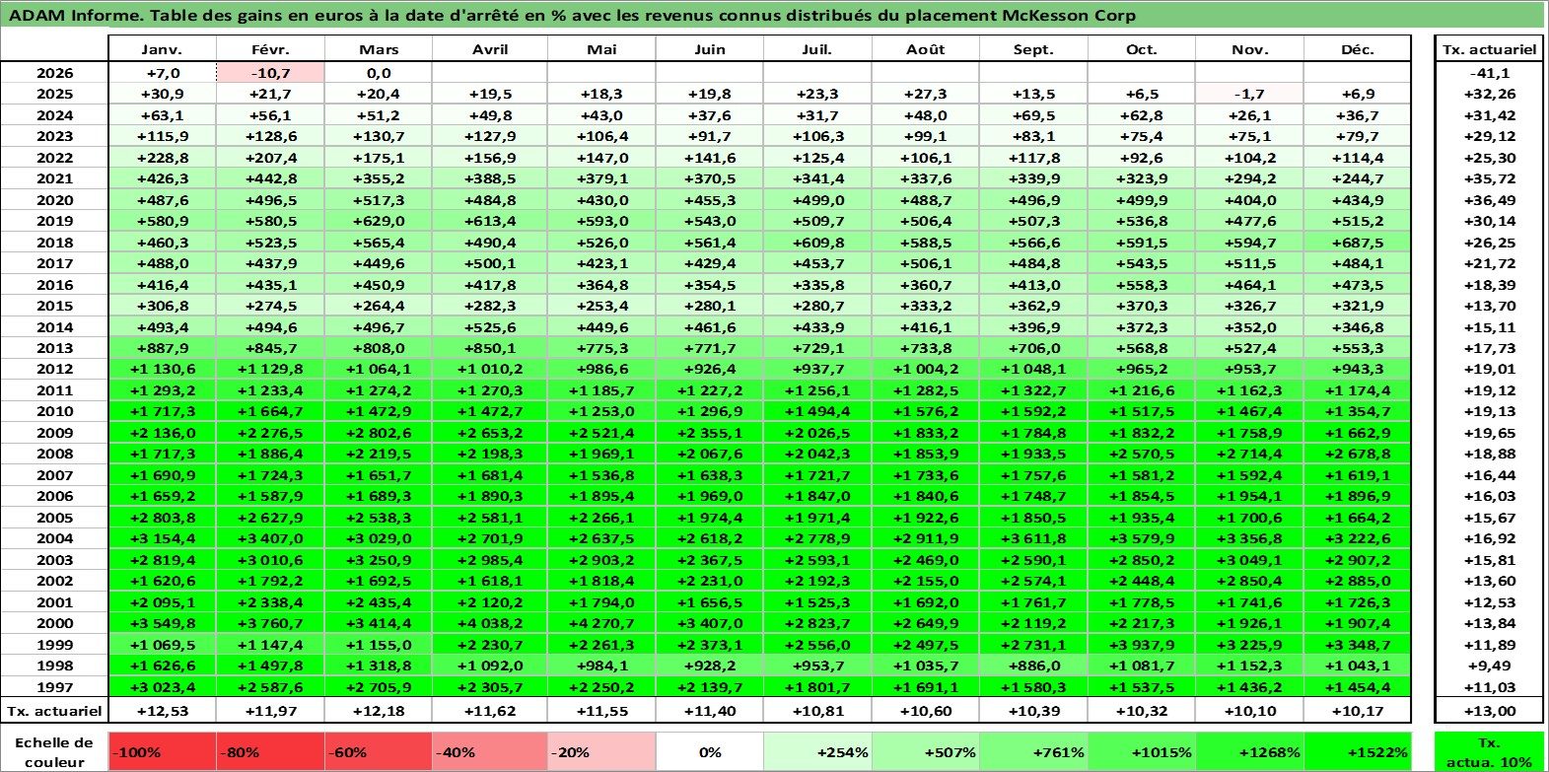1549x772 pixels.
Task: Select the '+9,49' actuarial rate for 1998
Action: point(1489,666)
